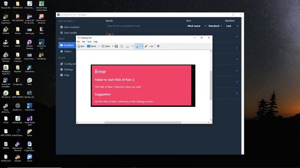This screenshot has height=168, width=300.
Task: Open the Unity desktop shortcut
Action: click(6, 108)
